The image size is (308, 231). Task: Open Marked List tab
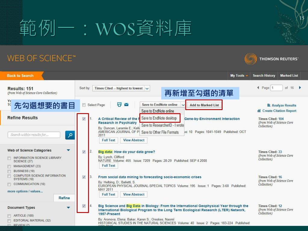(289, 75)
